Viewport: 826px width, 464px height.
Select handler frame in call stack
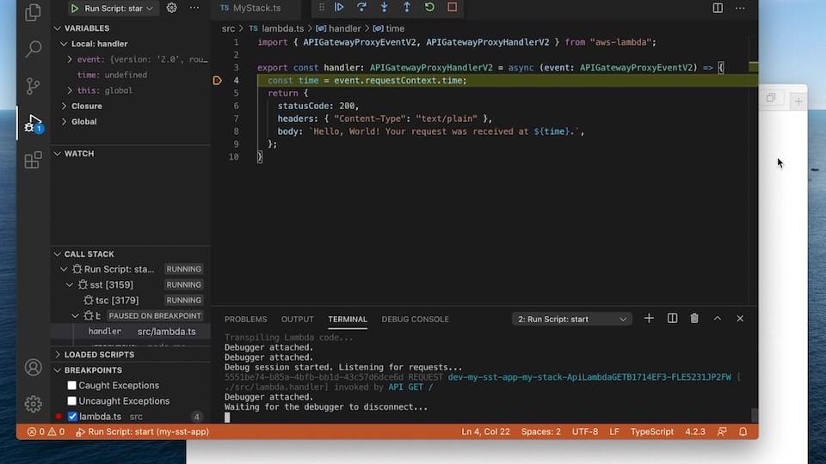[105, 332]
